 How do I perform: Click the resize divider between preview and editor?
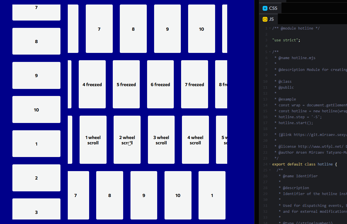[x=256, y=113]
